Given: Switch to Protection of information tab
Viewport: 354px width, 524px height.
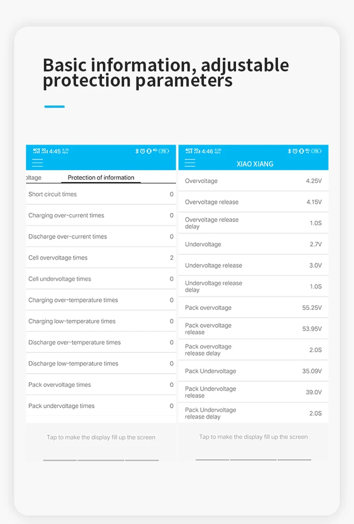Looking at the screenshot, I should [101, 178].
